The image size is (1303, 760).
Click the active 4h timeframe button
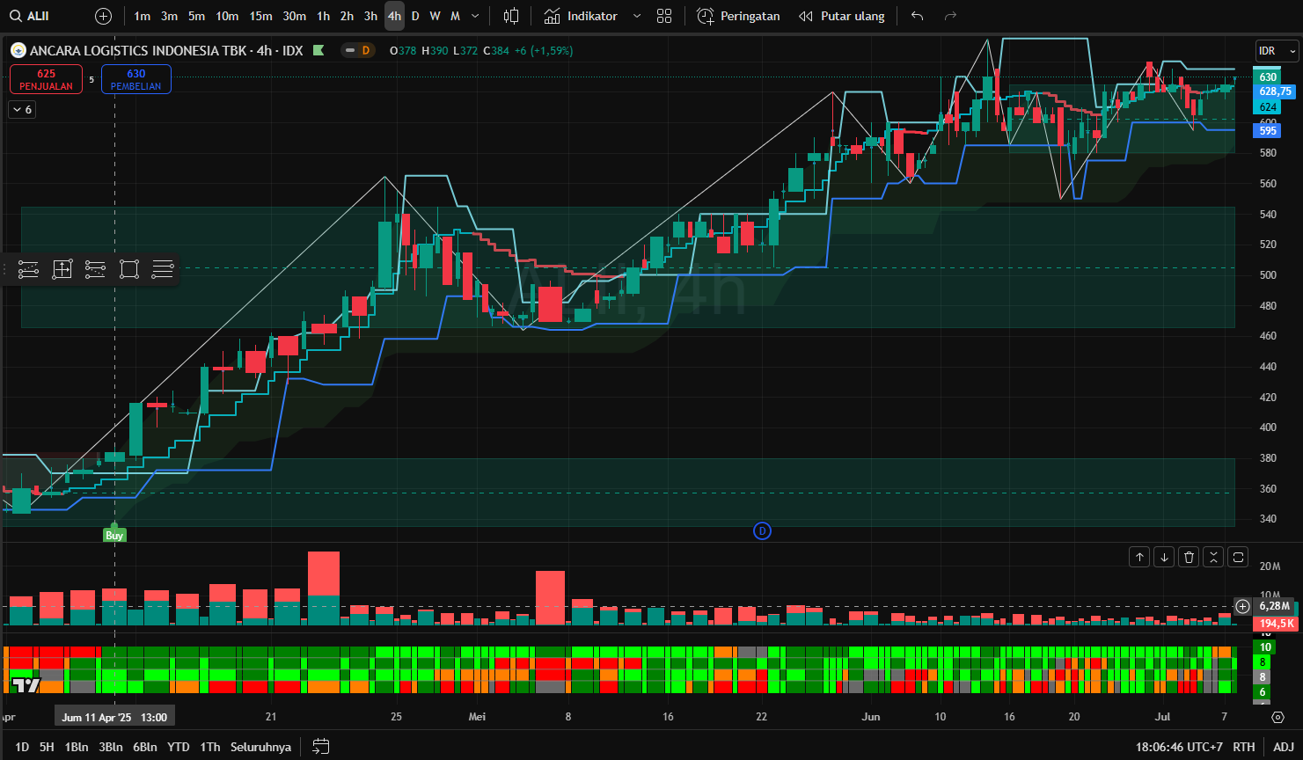[394, 16]
